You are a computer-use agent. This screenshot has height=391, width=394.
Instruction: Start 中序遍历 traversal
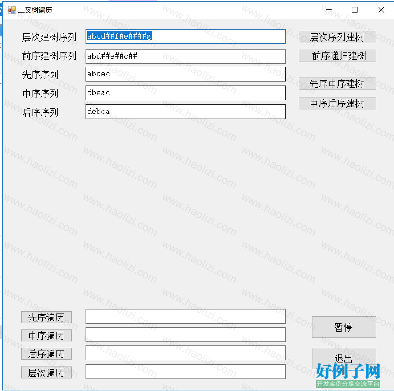click(x=46, y=335)
